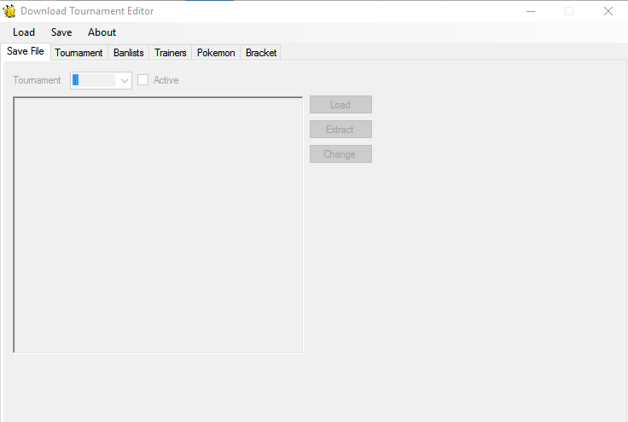Switch to the Tournament tab
This screenshot has height=422, width=628.
coord(78,53)
